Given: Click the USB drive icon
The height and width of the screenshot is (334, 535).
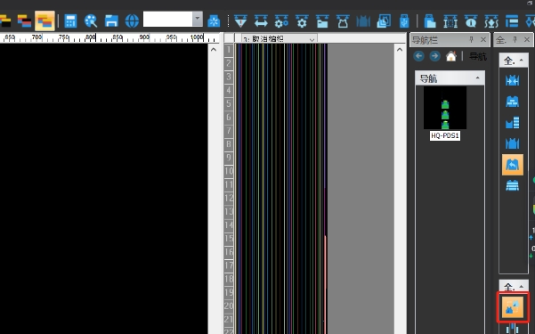Looking at the screenshot, I should pyautogui.click(x=404, y=20).
